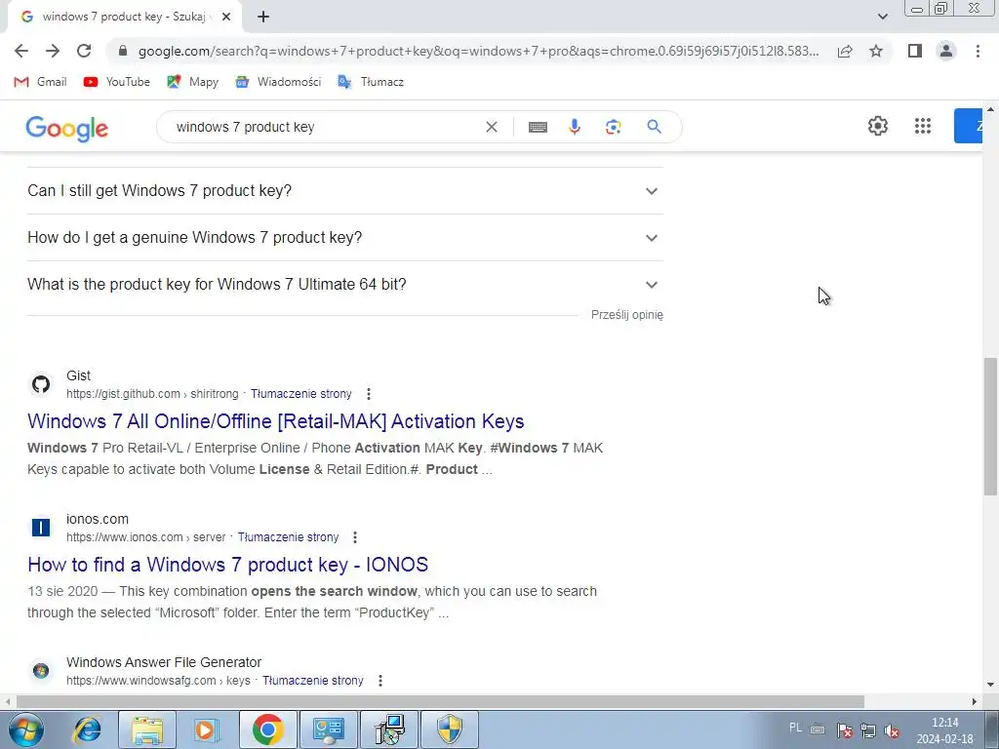Open the volume icon in system tray
Image resolution: width=999 pixels, height=749 pixels.
pos(893,730)
